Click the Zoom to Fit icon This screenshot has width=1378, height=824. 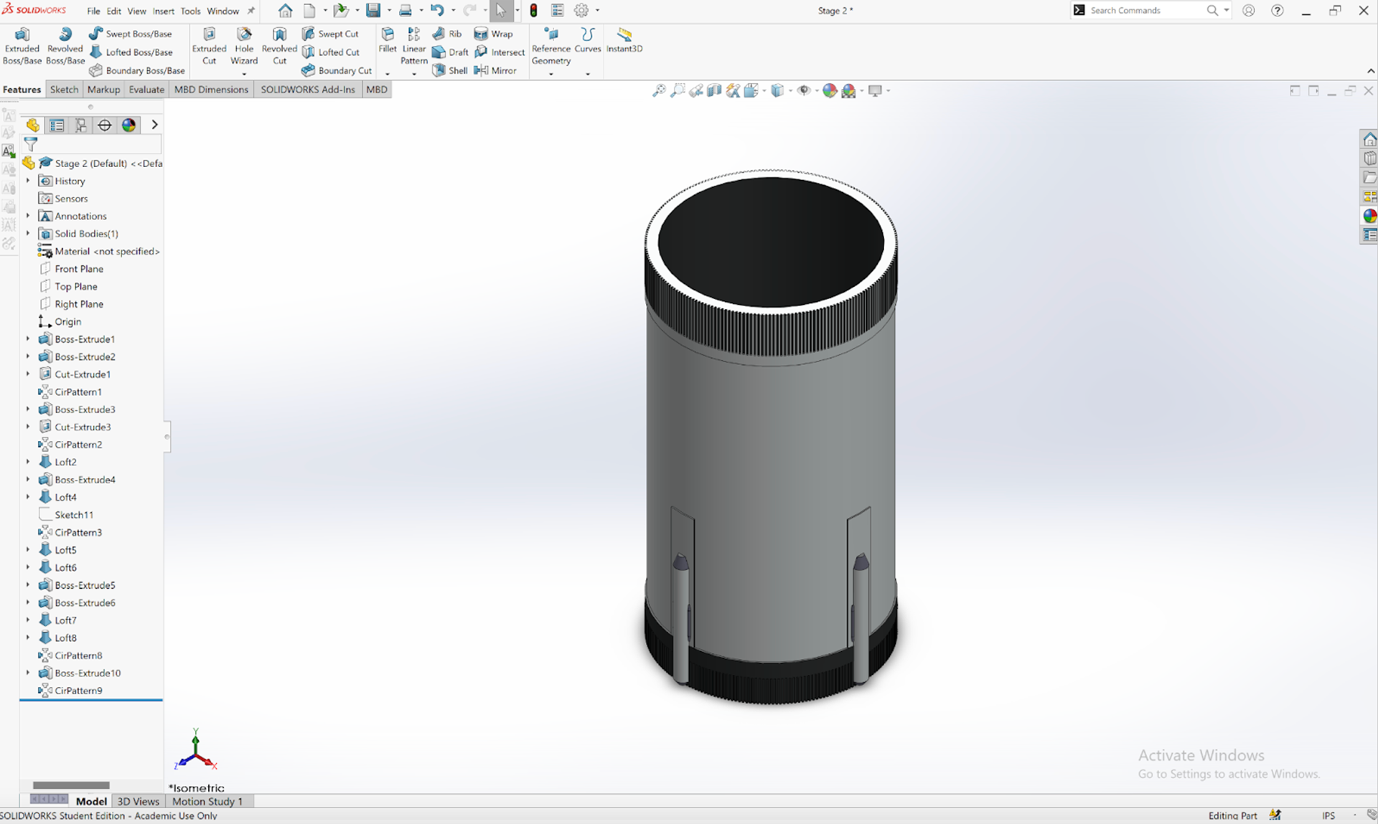coord(659,90)
